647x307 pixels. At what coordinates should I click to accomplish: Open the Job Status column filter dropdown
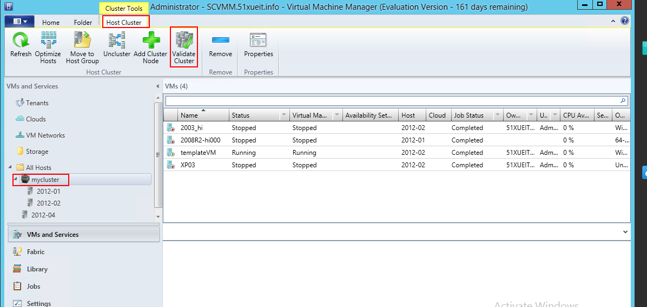(x=498, y=115)
